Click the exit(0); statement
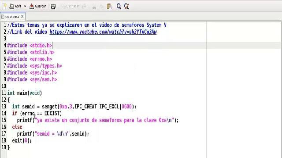 point(22,140)
